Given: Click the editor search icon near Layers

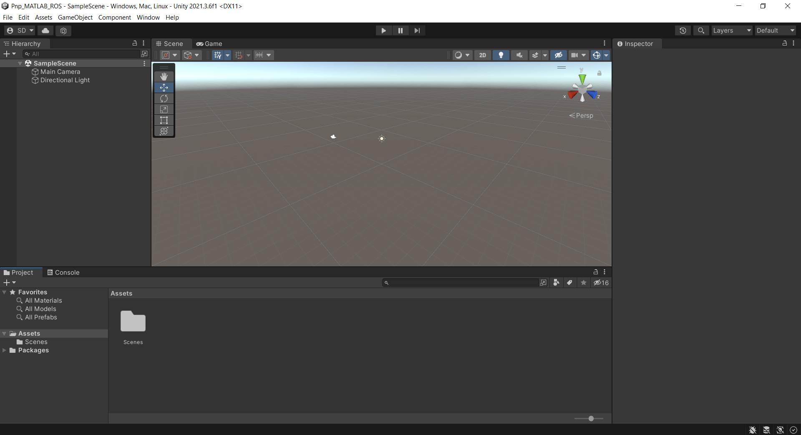Looking at the screenshot, I should (701, 30).
